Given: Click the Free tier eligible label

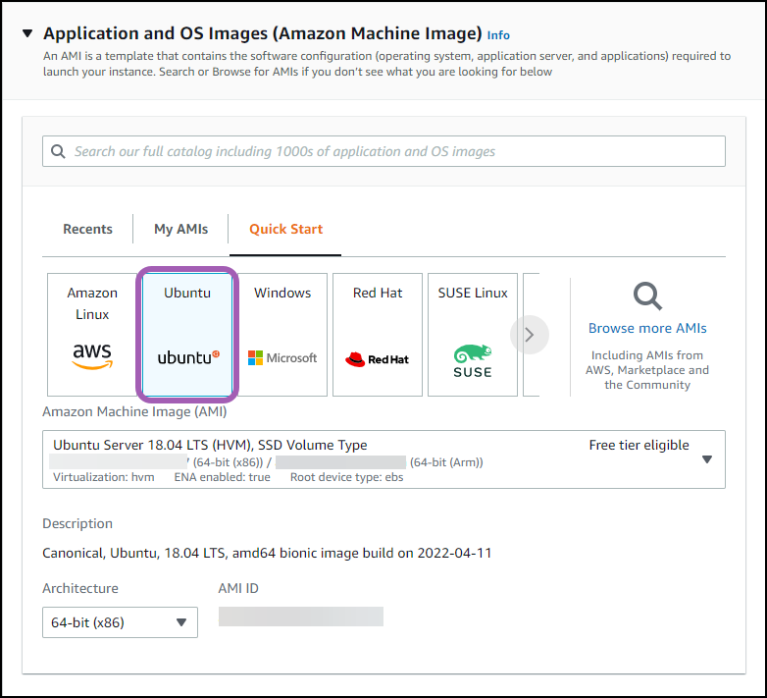Looking at the screenshot, I should 639,445.
